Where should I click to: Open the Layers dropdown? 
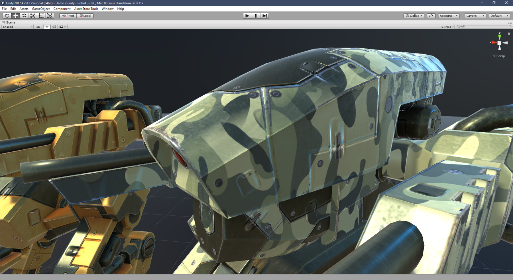(x=475, y=16)
